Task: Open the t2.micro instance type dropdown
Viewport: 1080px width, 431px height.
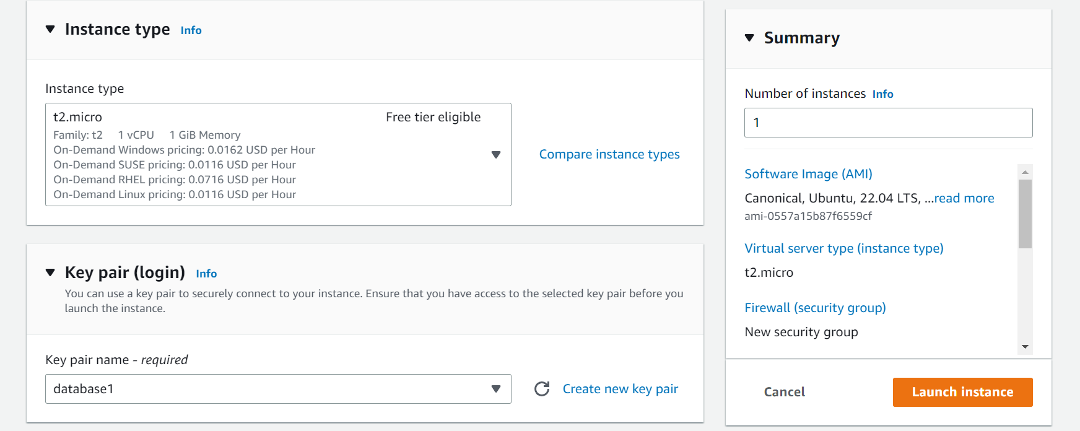Action: point(278,154)
